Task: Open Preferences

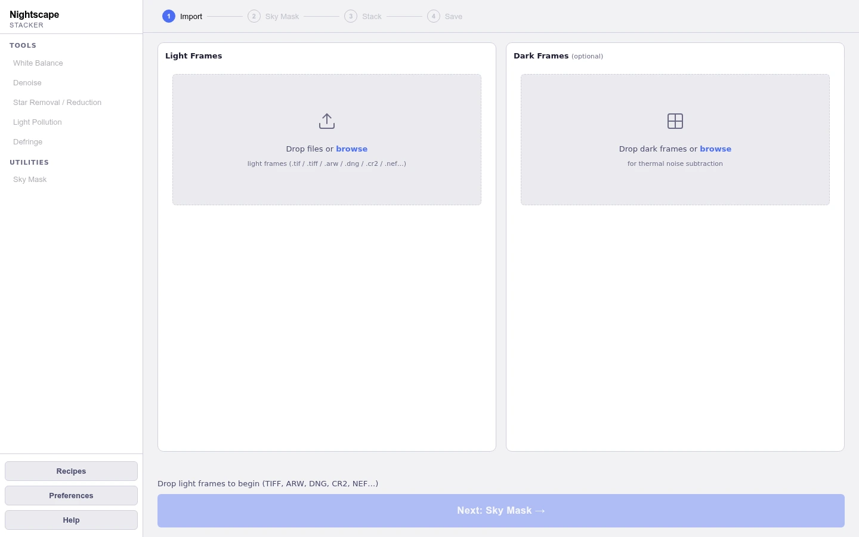Action: (x=71, y=496)
